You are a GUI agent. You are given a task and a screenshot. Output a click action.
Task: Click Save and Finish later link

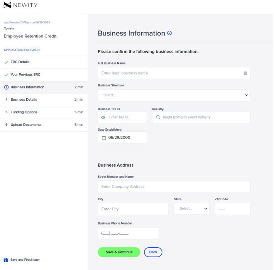coord(25,260)
